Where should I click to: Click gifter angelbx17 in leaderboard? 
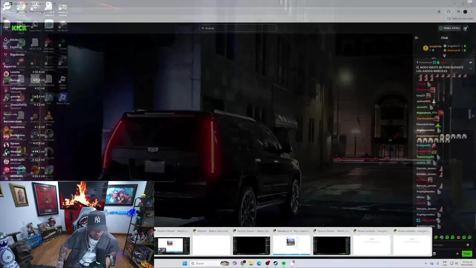tap(454, 46)
